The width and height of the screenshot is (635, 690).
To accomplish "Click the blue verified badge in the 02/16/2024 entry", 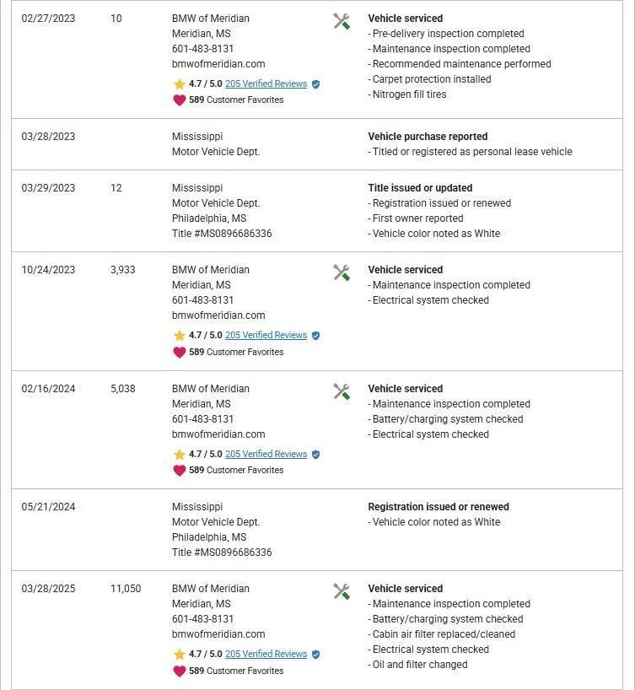I will (315, 455).
